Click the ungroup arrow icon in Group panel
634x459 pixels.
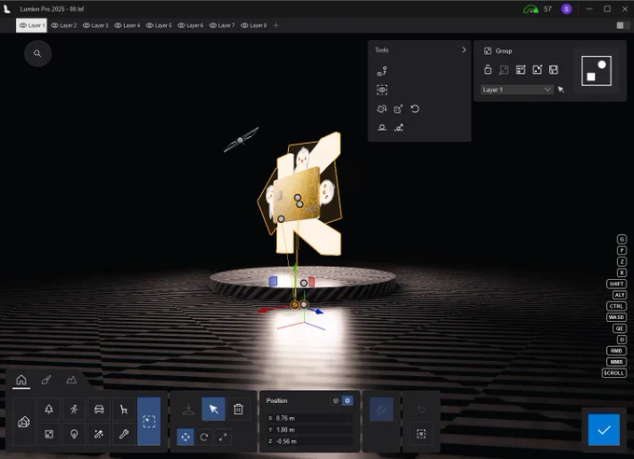pyautogui.click(x=537, y=70)
